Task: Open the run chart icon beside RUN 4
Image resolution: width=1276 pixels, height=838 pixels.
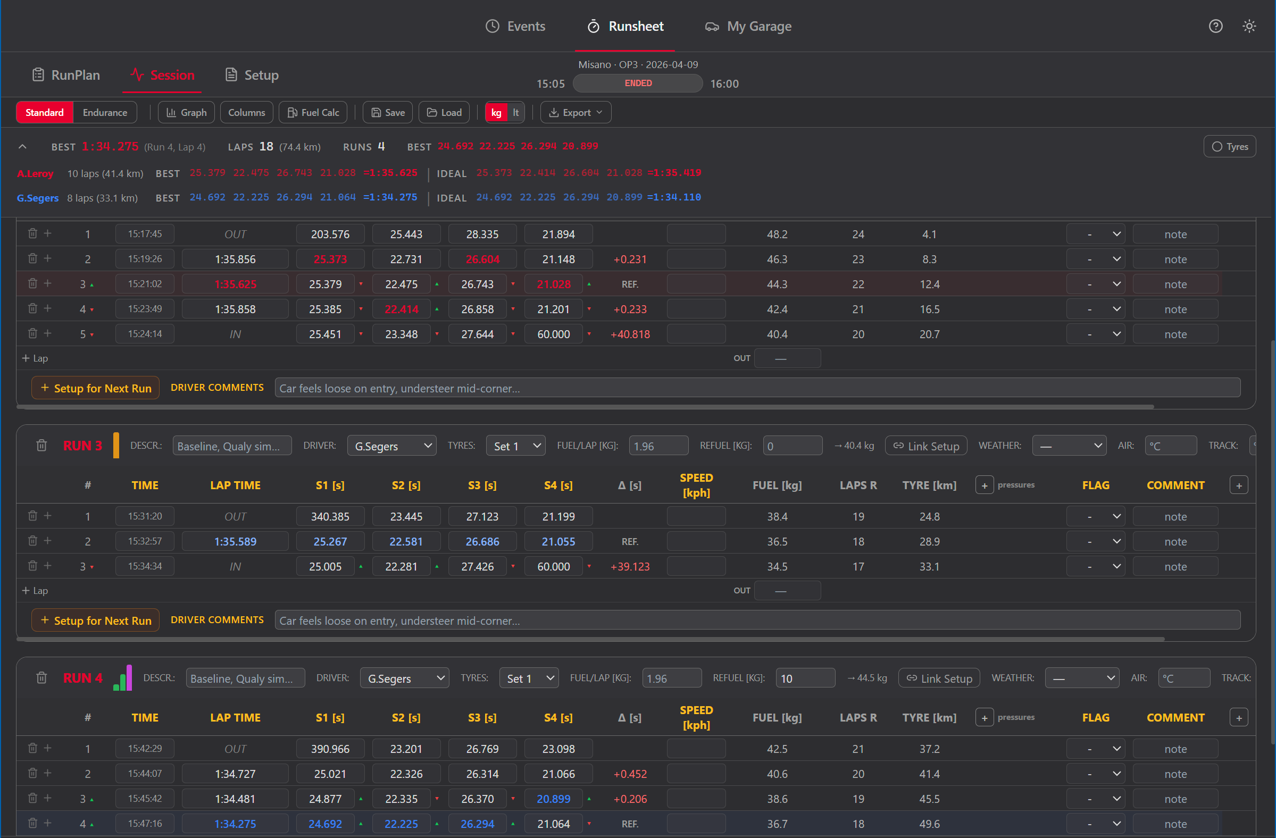Action: click(122, 677)
